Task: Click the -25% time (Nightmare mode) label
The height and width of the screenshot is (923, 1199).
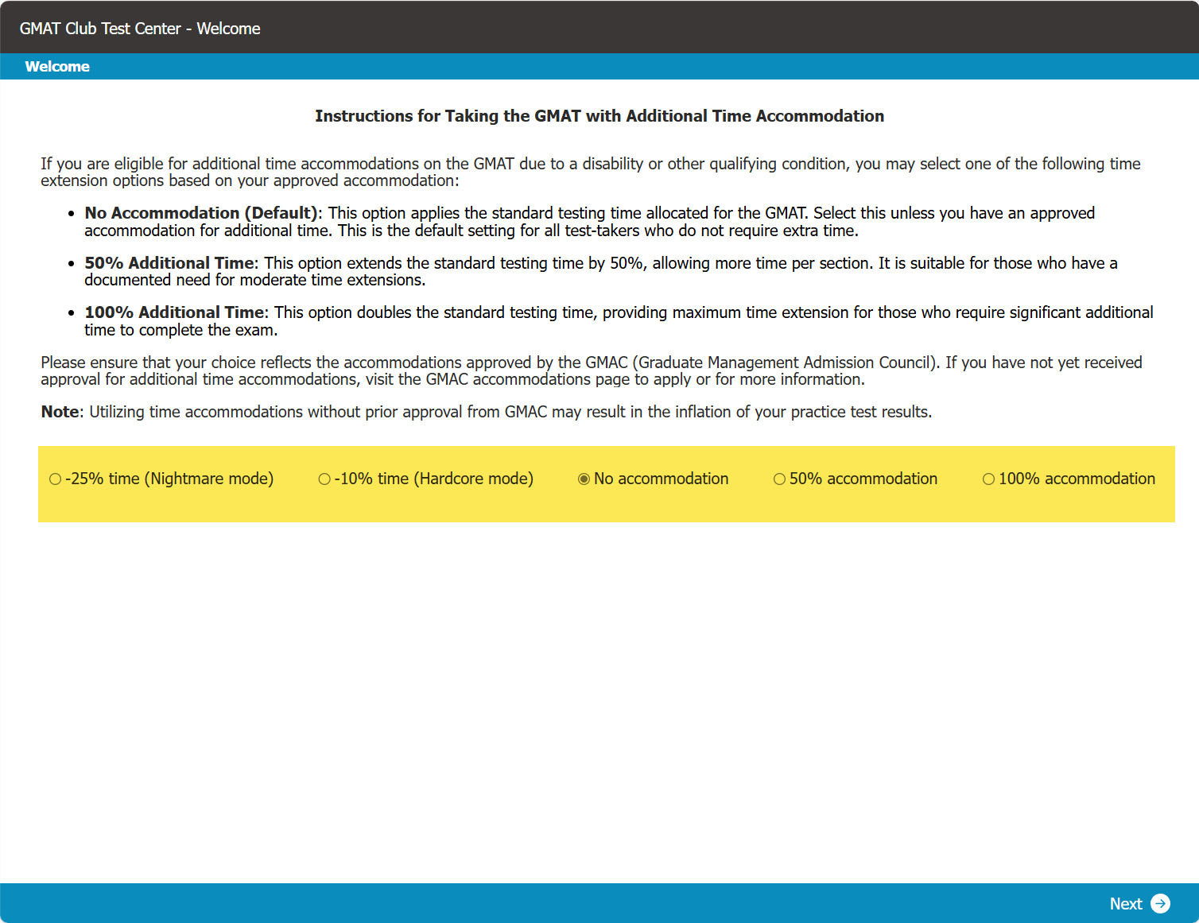Action: click(x=170, y=479)
